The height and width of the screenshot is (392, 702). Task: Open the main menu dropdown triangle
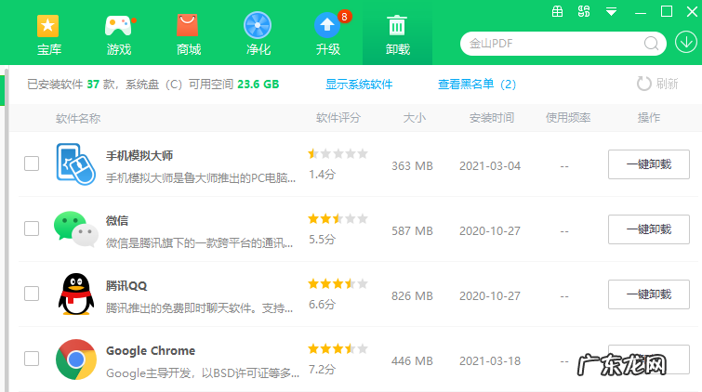click(611, 12)
